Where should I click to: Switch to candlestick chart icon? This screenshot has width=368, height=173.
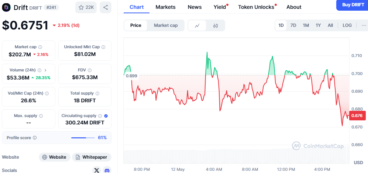pyautogui.click(x=216, y=25)
